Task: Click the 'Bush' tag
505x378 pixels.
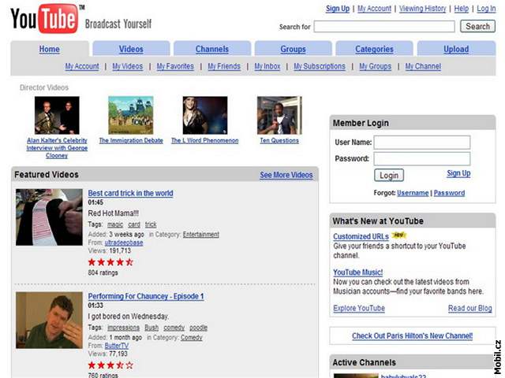Action: click(x=151, y=328)
